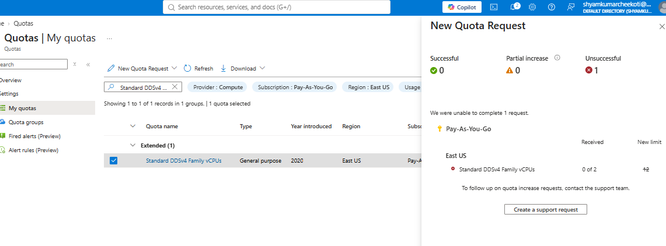Click the Download arrow icon
The width and height of the screenshot is (666, 246).
click(x=224, y=68)
